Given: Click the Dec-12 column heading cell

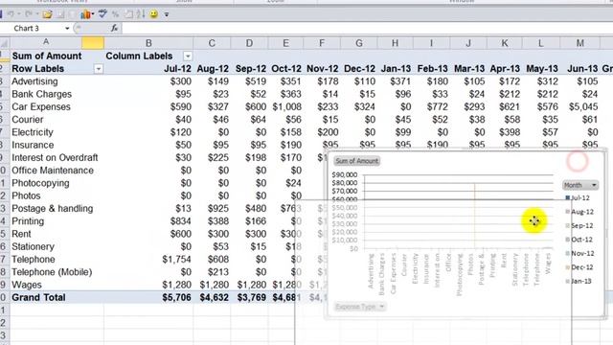Looking at the screenshot, I should (x=359, y=69).
